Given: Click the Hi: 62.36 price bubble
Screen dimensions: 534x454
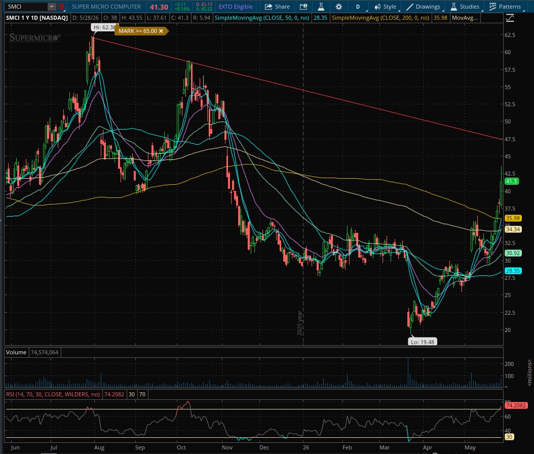Looking at the screenshot, I should tap(104, 27).
